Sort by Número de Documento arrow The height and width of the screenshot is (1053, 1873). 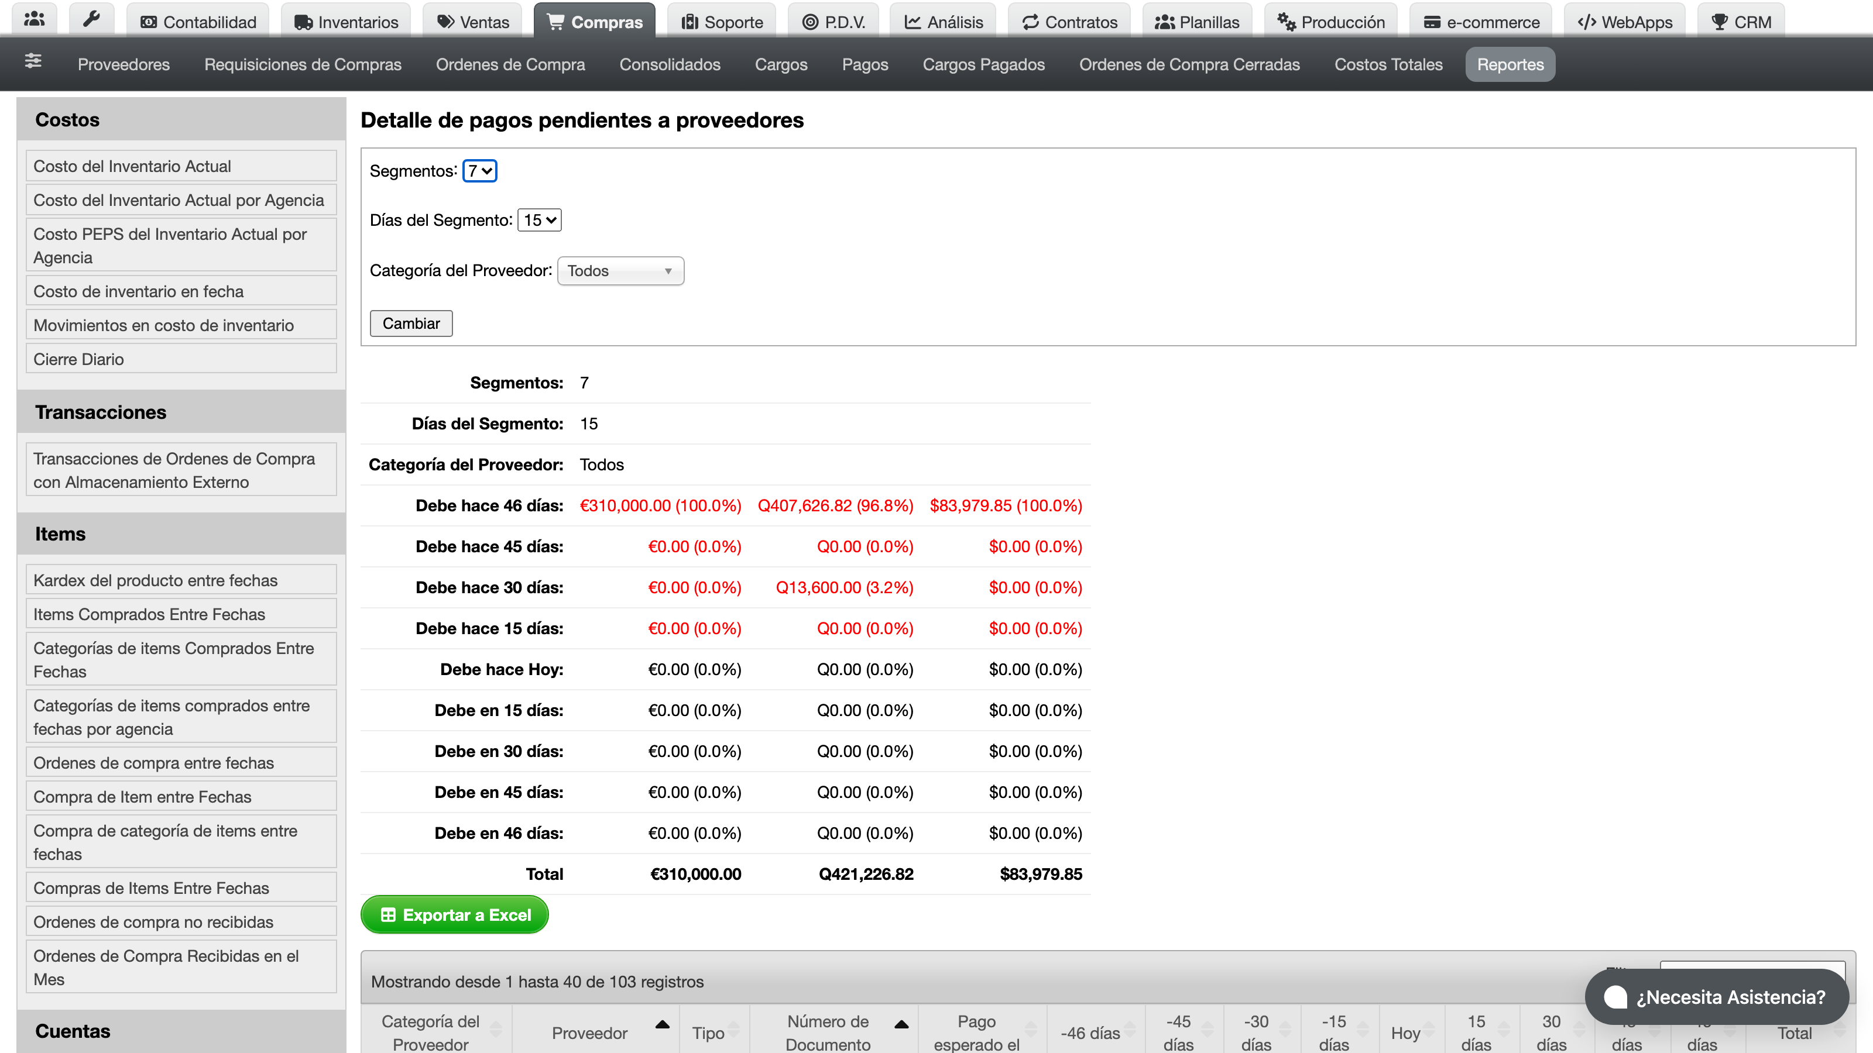[901, 1025]
